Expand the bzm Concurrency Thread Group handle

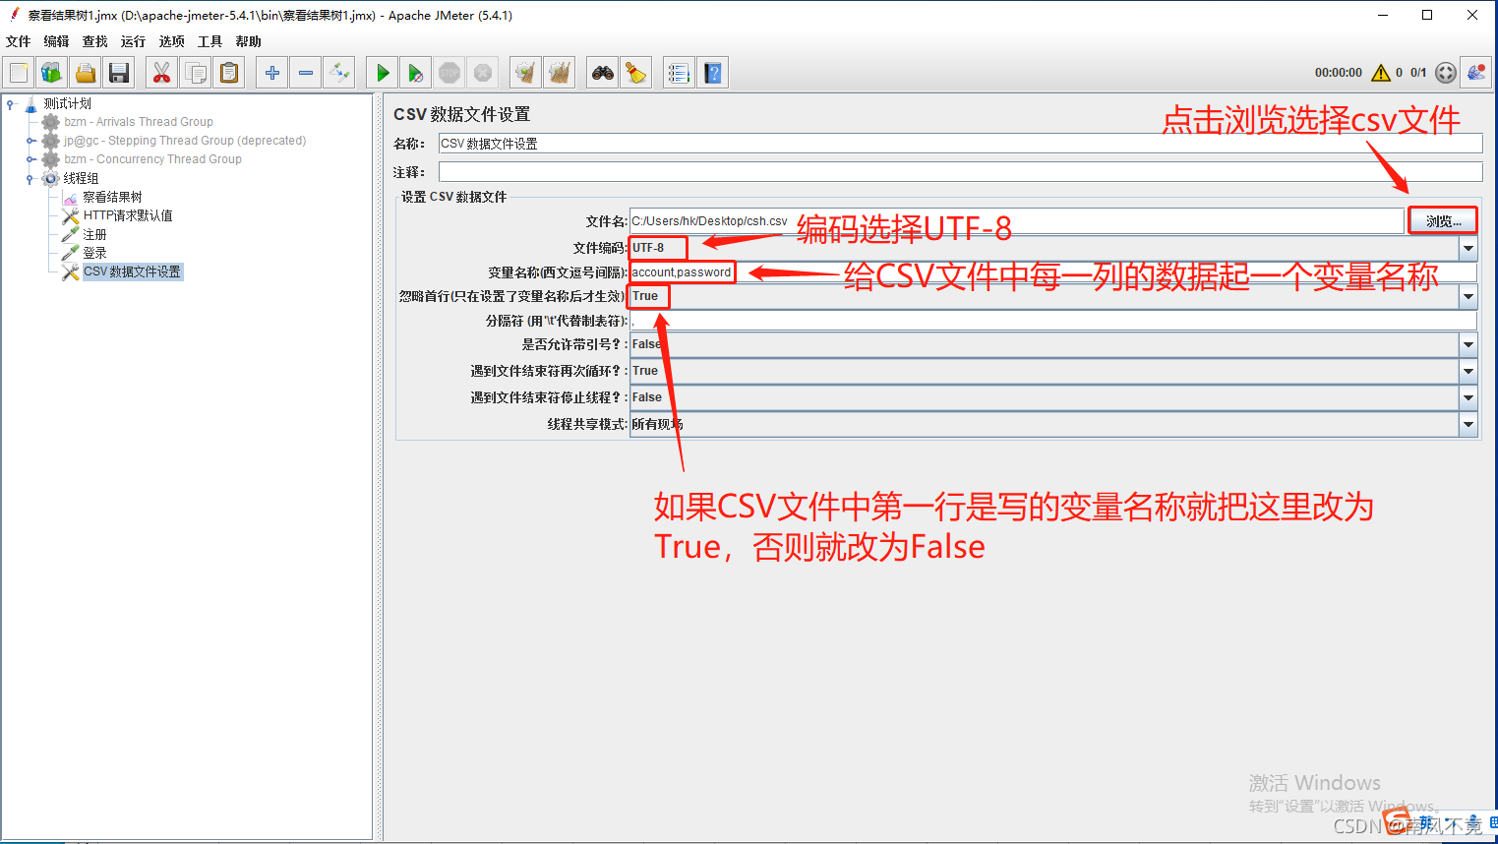click(30, 159)
